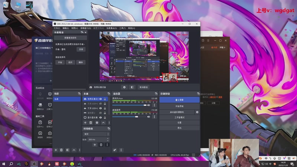The image size is (297, 167).
Task: Expand 第三方转推模式 dropdown in 直播伴侣 window
Action: [x=44, y=48]
